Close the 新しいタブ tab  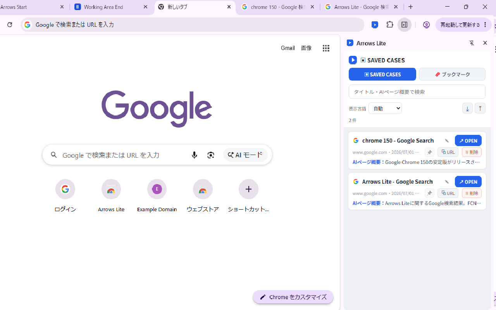229,7
